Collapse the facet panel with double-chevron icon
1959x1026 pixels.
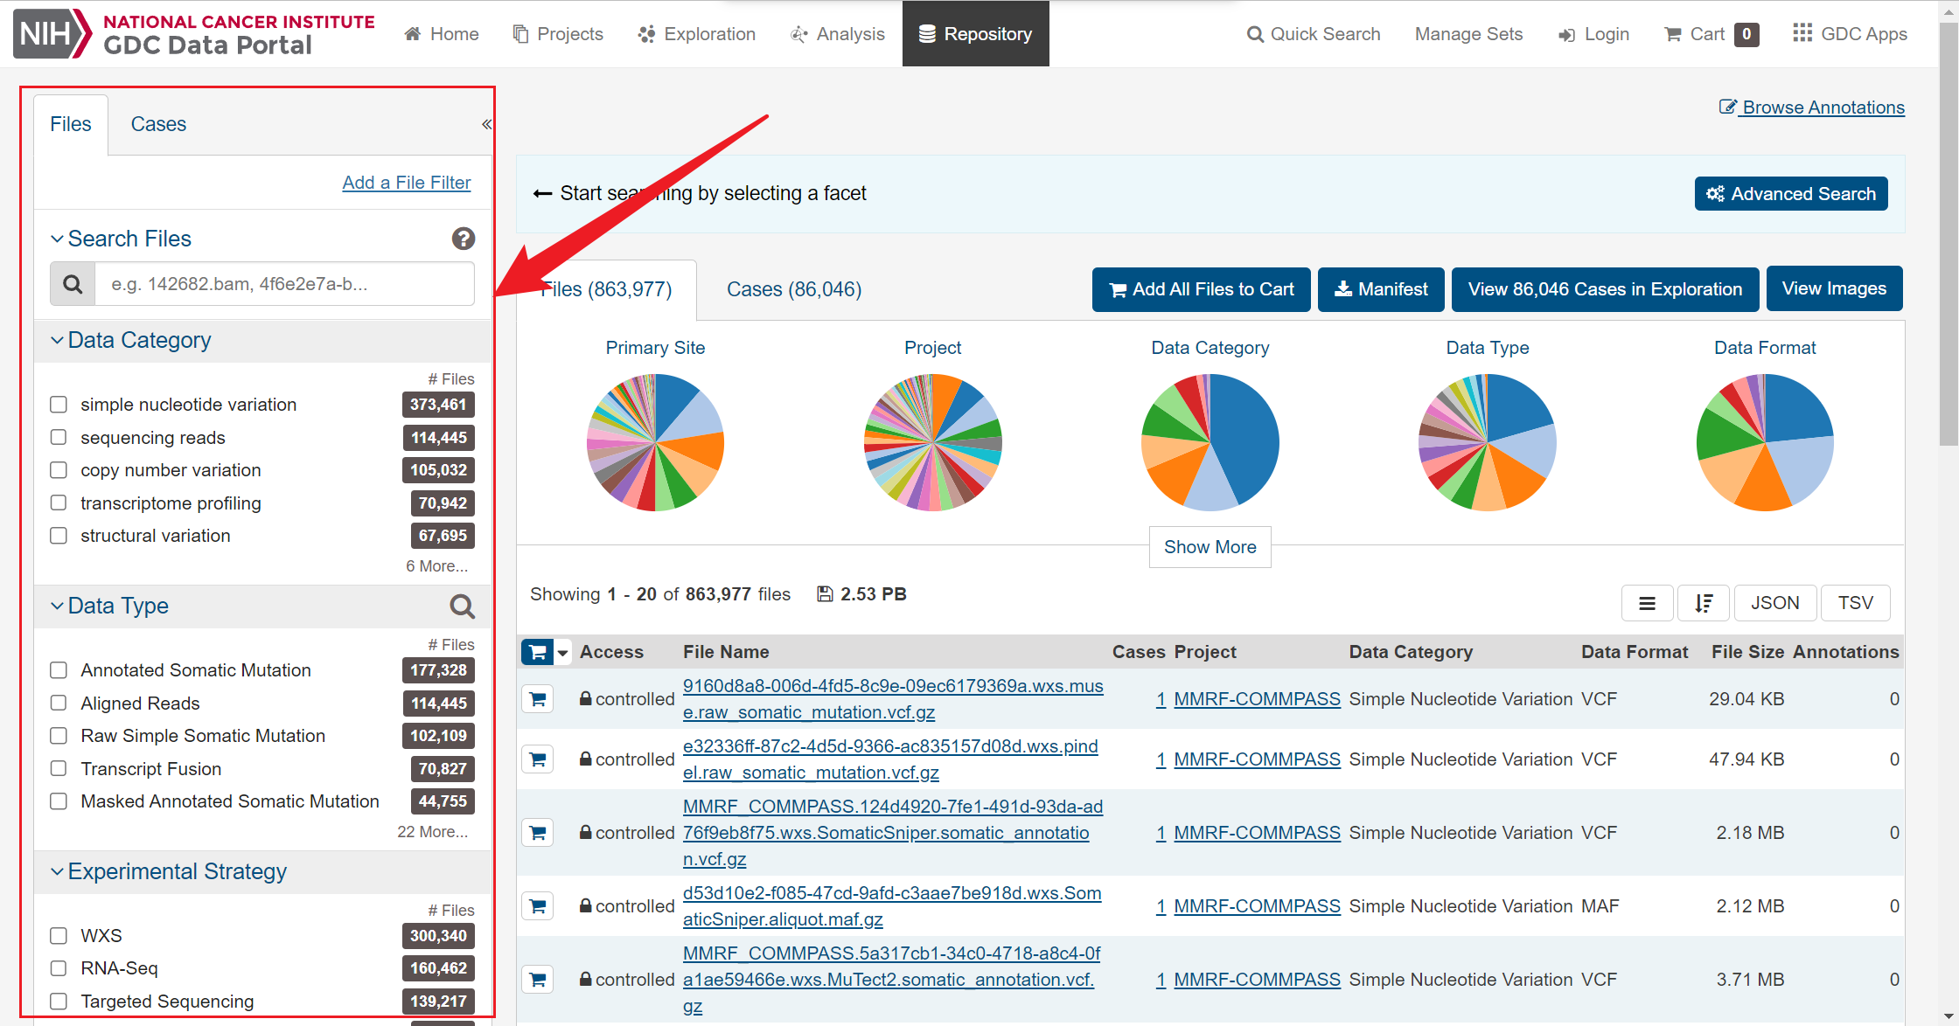[x=486, y=124]
